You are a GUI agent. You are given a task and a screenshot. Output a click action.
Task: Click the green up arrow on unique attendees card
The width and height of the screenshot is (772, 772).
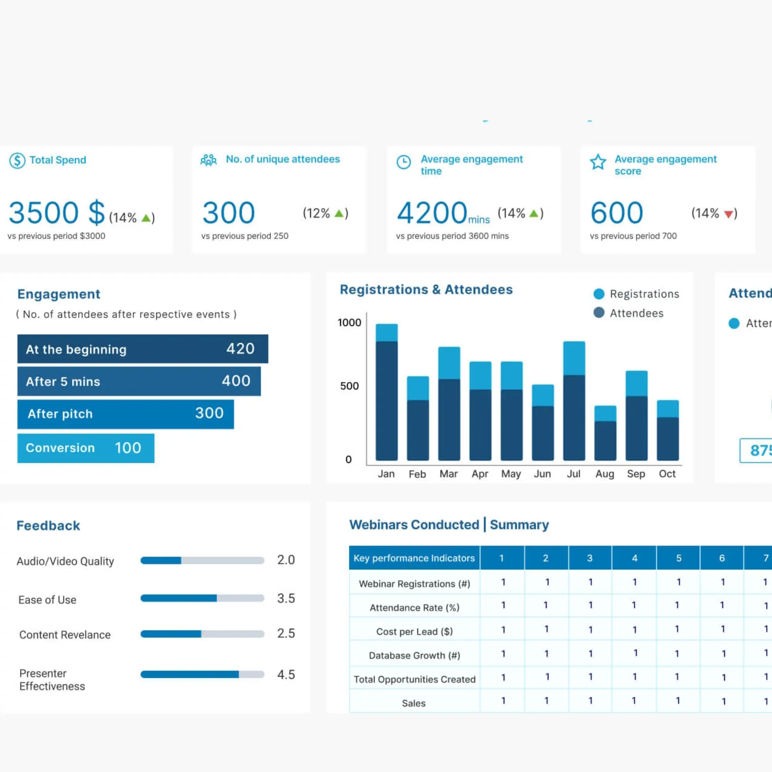(x=339, y=213)
